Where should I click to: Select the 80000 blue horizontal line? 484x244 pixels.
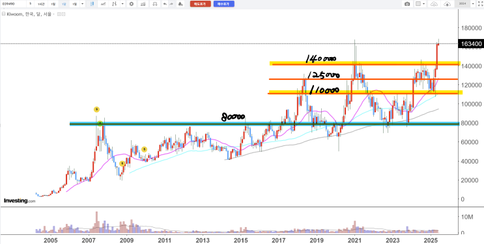pyautogui.click(x=264, y=124)
